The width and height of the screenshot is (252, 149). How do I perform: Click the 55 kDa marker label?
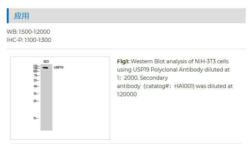(x=35, y=80)
